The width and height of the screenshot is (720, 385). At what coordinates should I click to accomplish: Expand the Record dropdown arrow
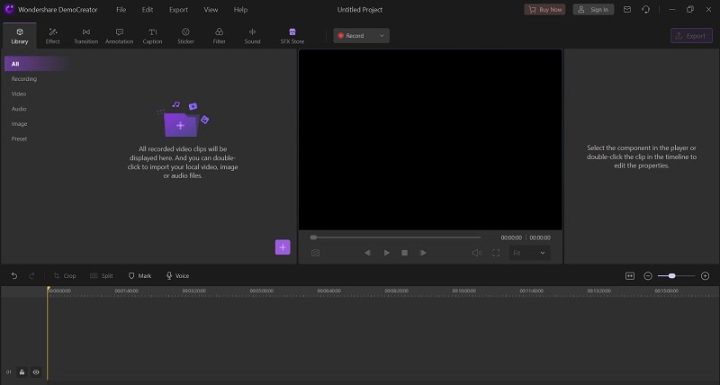point(382,36)
